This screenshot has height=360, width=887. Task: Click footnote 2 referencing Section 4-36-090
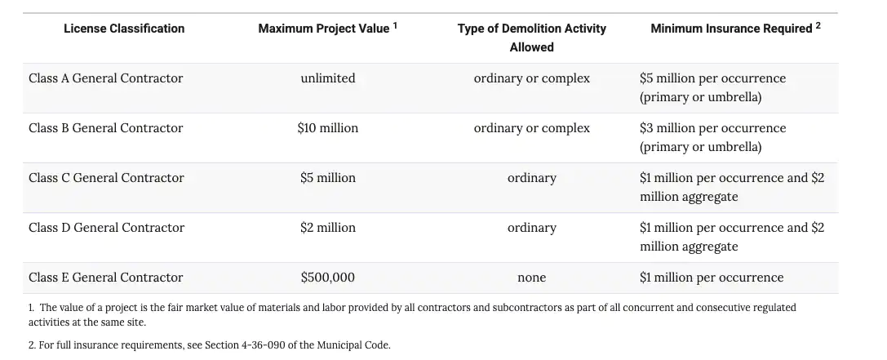pos(210,345)
